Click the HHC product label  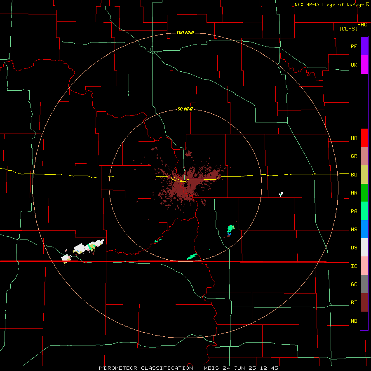pos(362,25)
